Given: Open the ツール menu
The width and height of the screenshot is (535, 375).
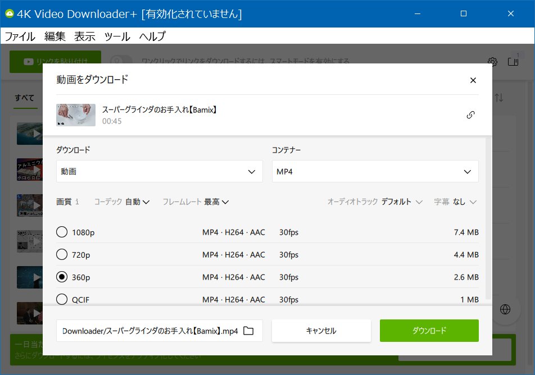Looking at the screenshot, I should [x=116, y=36].
